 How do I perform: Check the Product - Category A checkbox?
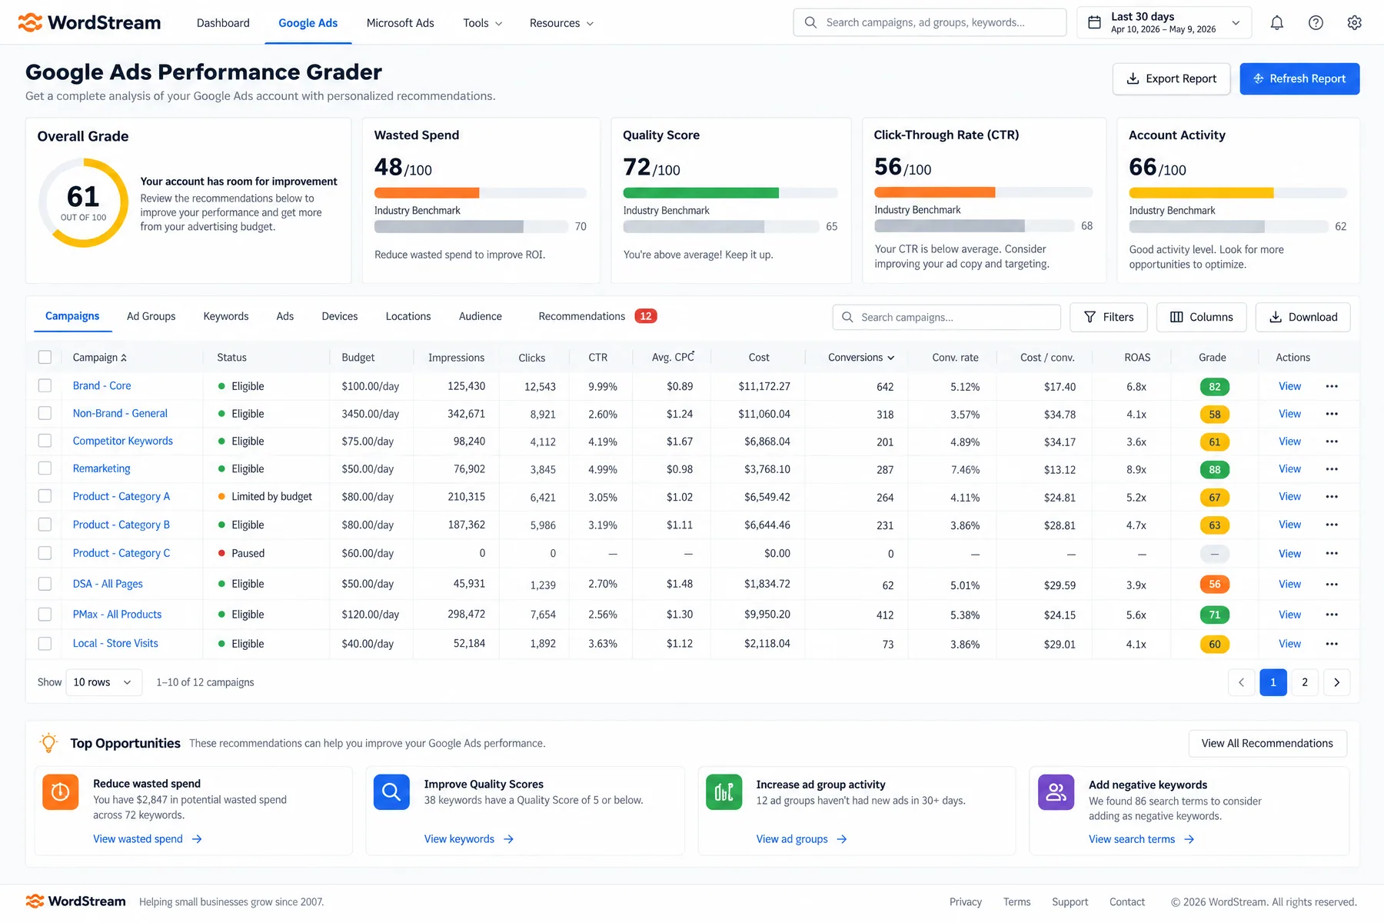pyautogui.click(x=45, y=496)
